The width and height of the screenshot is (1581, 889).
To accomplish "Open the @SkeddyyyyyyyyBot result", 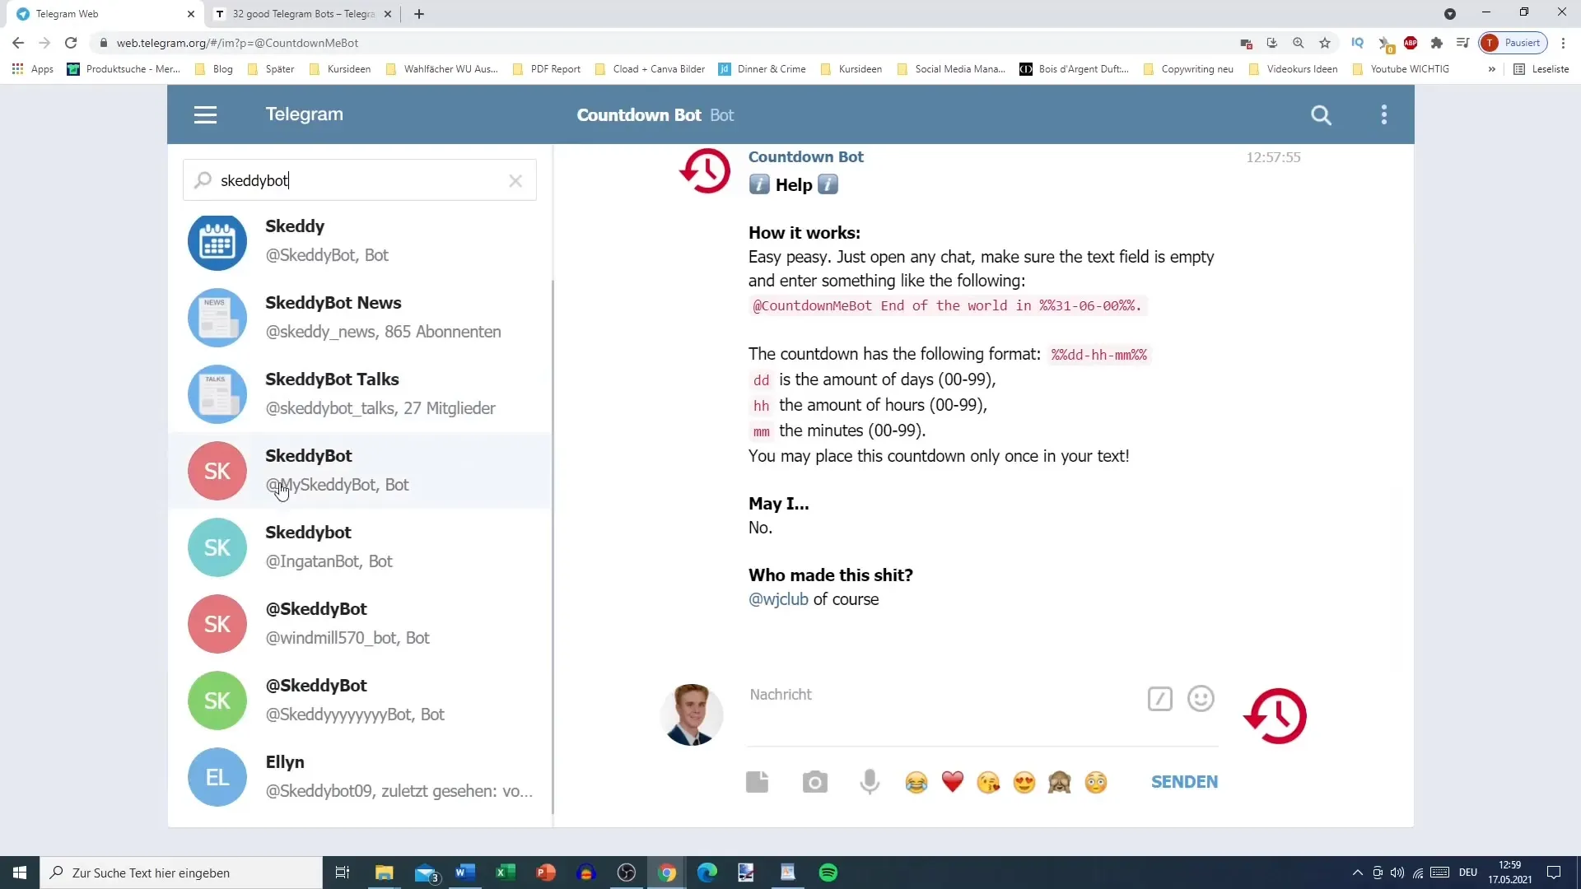I will pos(360,700).
